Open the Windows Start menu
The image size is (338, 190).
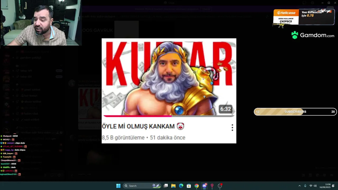tap(118, 186)
